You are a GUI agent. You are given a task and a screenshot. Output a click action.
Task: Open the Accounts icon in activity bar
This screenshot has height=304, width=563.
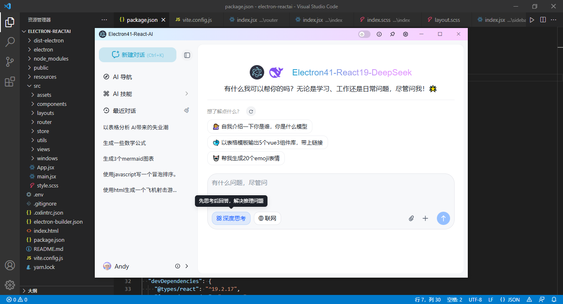10,265
